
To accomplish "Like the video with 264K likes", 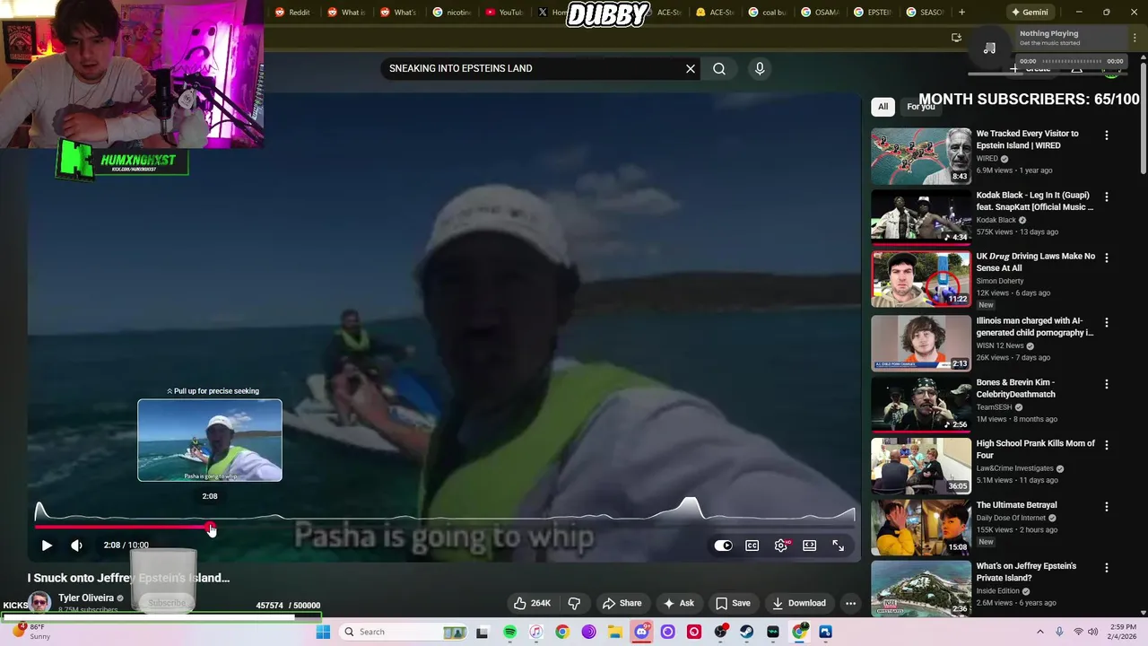I will [x=532, y=603].
